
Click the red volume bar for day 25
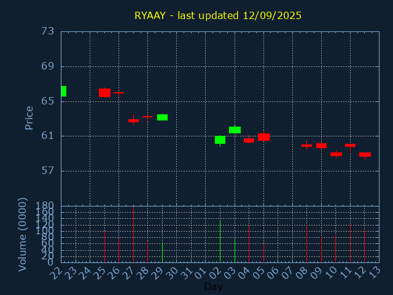[x=104, y=246]
